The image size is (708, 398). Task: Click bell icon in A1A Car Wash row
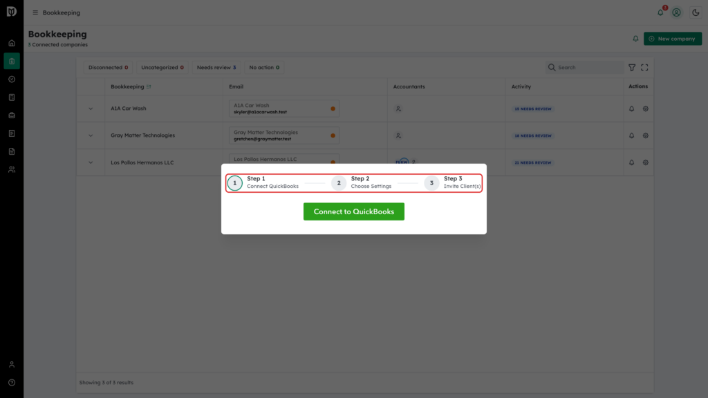click(632, 108)
